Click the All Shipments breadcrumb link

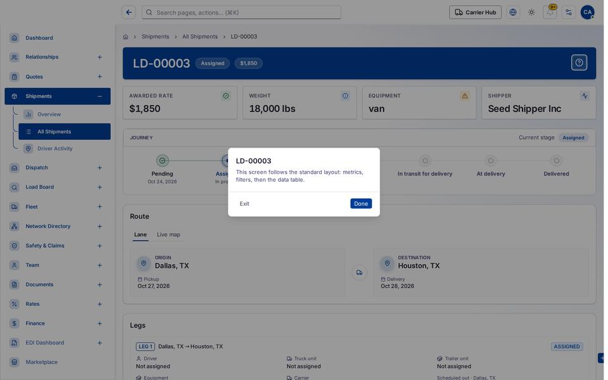tap(200, 37)
